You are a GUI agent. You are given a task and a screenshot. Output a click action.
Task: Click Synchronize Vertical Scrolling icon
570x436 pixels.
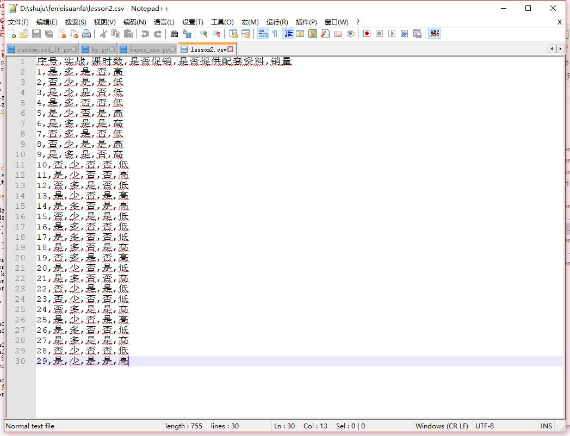click(233, 34)
